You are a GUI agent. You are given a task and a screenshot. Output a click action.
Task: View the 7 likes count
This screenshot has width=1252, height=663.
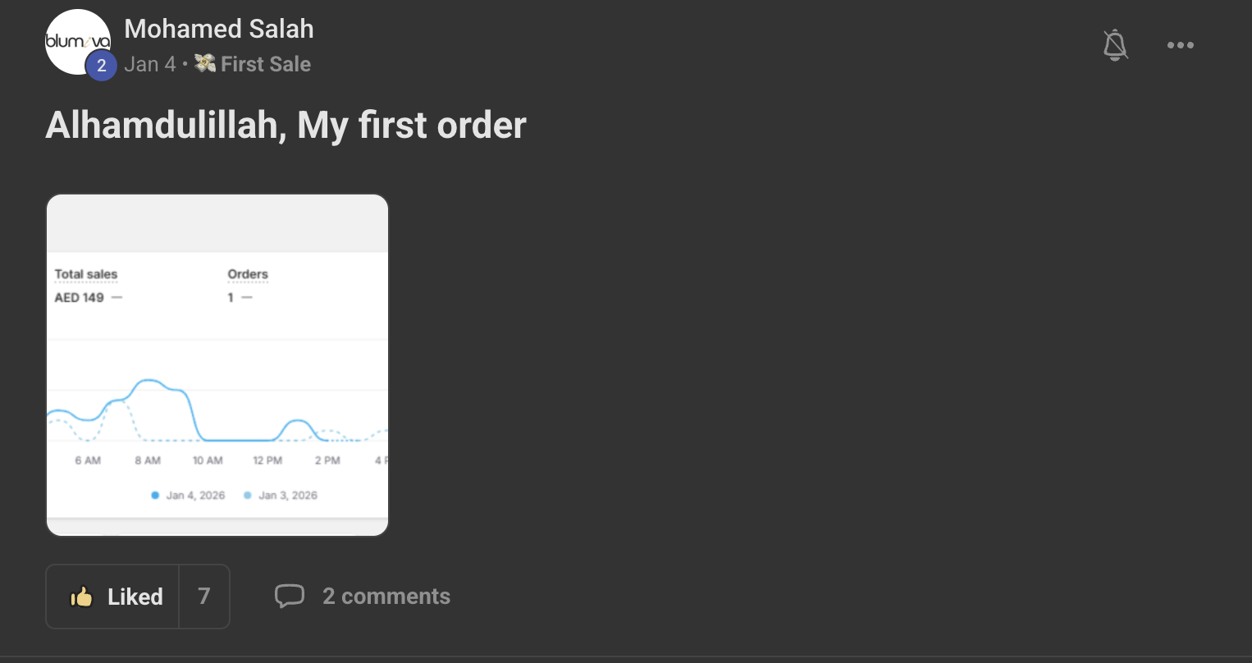[x=204, y=597]
